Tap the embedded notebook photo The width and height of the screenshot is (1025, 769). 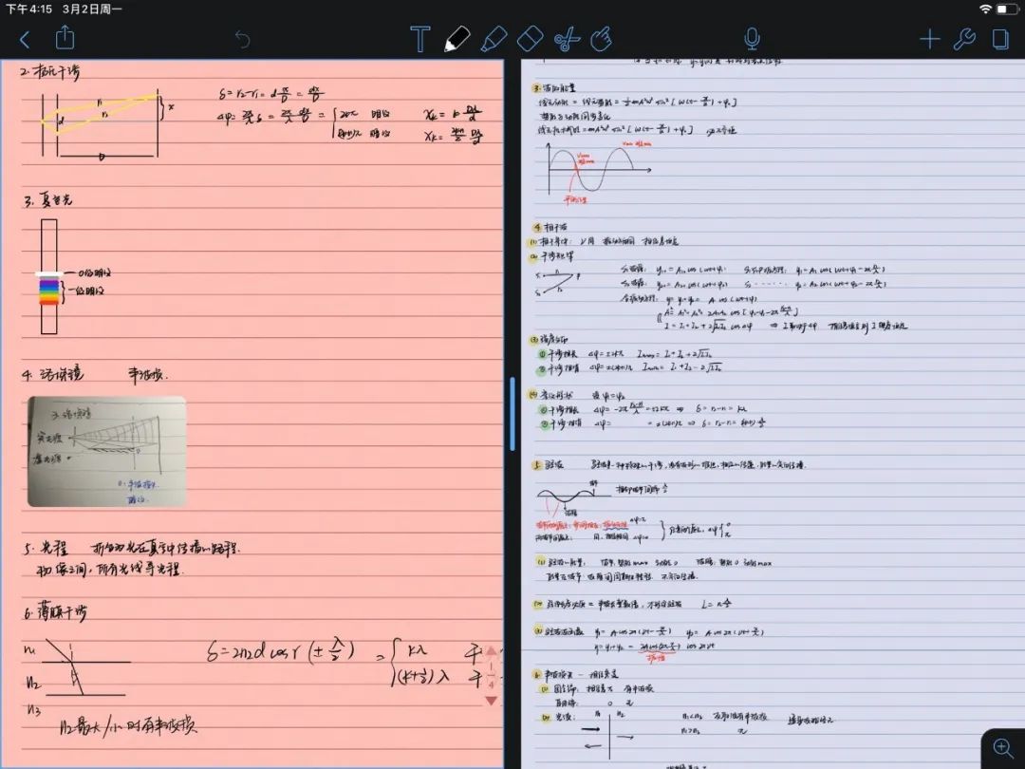[x=107, y=451]
